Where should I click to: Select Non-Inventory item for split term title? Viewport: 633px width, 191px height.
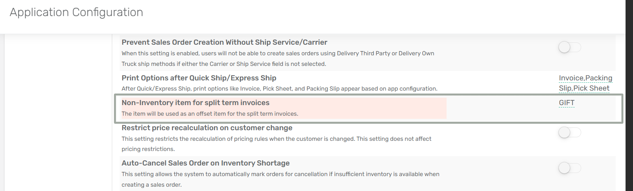point(195,103)
